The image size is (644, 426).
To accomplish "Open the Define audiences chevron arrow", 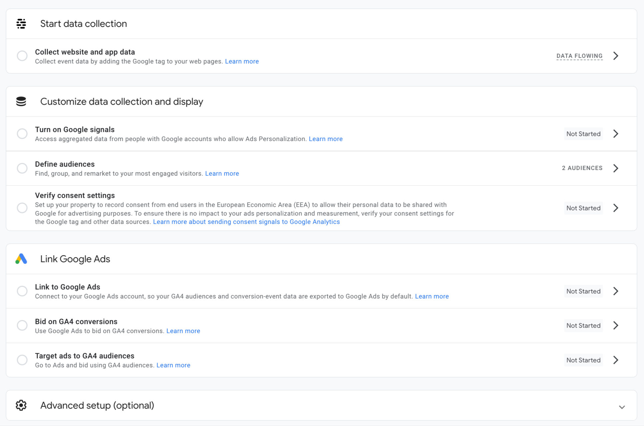I will pos(616,168).
